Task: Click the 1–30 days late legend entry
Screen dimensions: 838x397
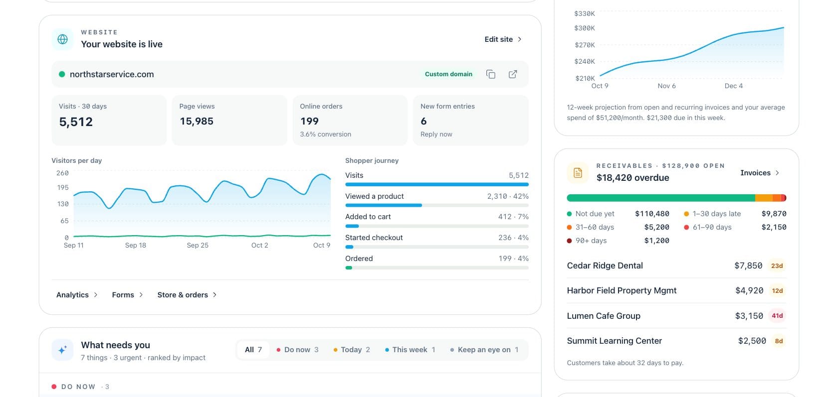Action: tap(735, 214)
